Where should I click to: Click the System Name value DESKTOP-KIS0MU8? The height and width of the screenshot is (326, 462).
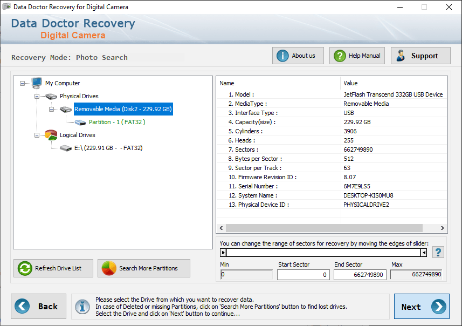[x=368, y=195]
